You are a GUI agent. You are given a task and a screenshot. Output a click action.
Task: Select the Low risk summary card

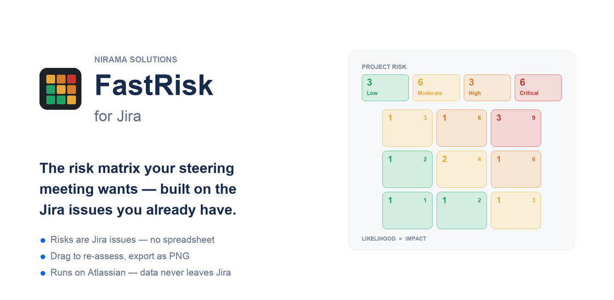[x=385, y=88]
